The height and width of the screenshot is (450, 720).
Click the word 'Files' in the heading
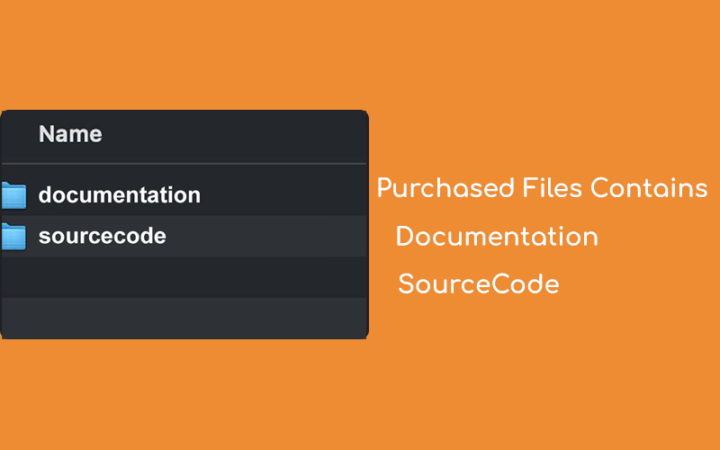(x=553, y=189)
